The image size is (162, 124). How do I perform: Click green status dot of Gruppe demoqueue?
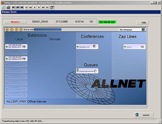(x=78, y=71)
